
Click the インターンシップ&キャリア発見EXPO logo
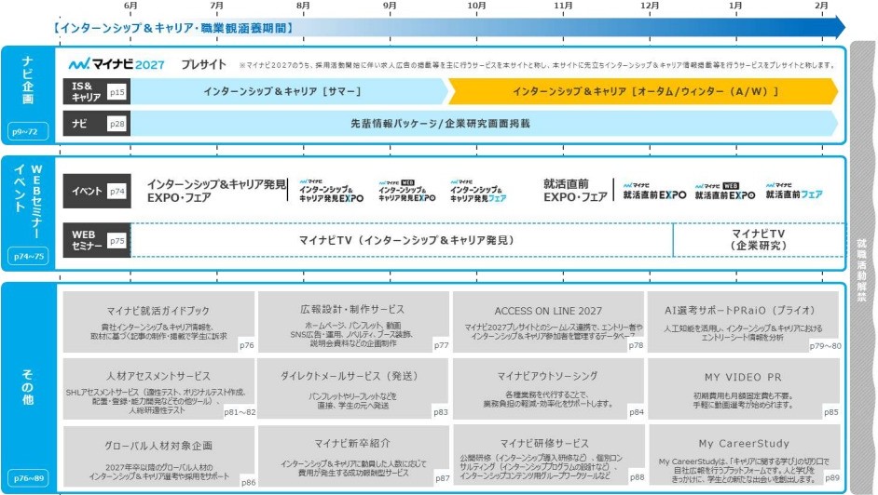(x=331, y=191)
